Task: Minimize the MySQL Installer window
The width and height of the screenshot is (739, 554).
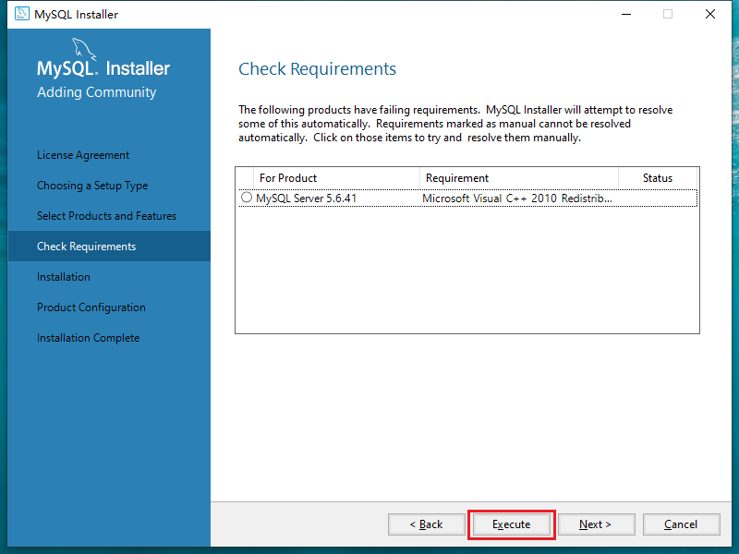Action: [x=626, y=14]
